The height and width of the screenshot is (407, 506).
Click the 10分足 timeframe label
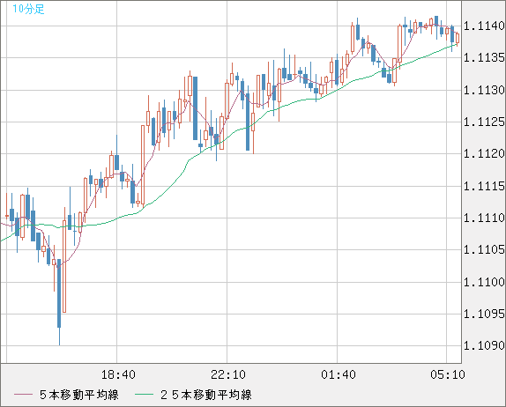[x=28, y=9]
